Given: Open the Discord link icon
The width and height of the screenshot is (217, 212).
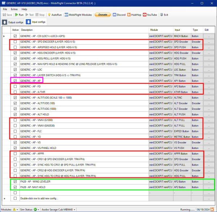Looking at the screenshot, I should pyautogui.click(x=114, y=15).
